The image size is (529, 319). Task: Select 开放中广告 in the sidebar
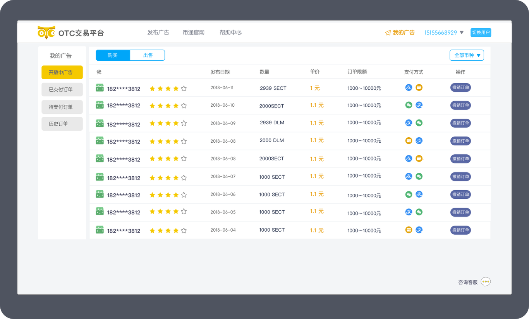[x=62, y=72]
